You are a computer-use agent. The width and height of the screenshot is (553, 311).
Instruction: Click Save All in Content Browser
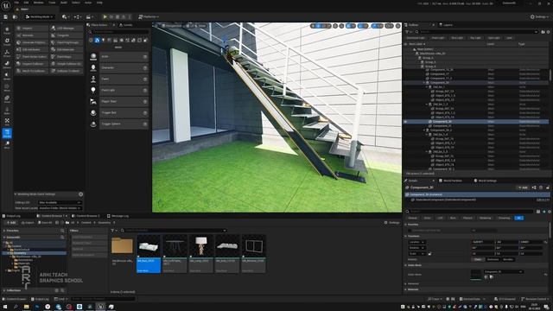pyautogui.click(x=45, y=223)
